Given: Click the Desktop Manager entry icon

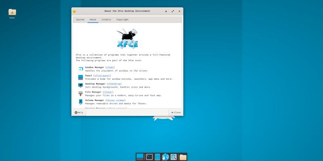Looking at the screenshot, I should [80, 85].
